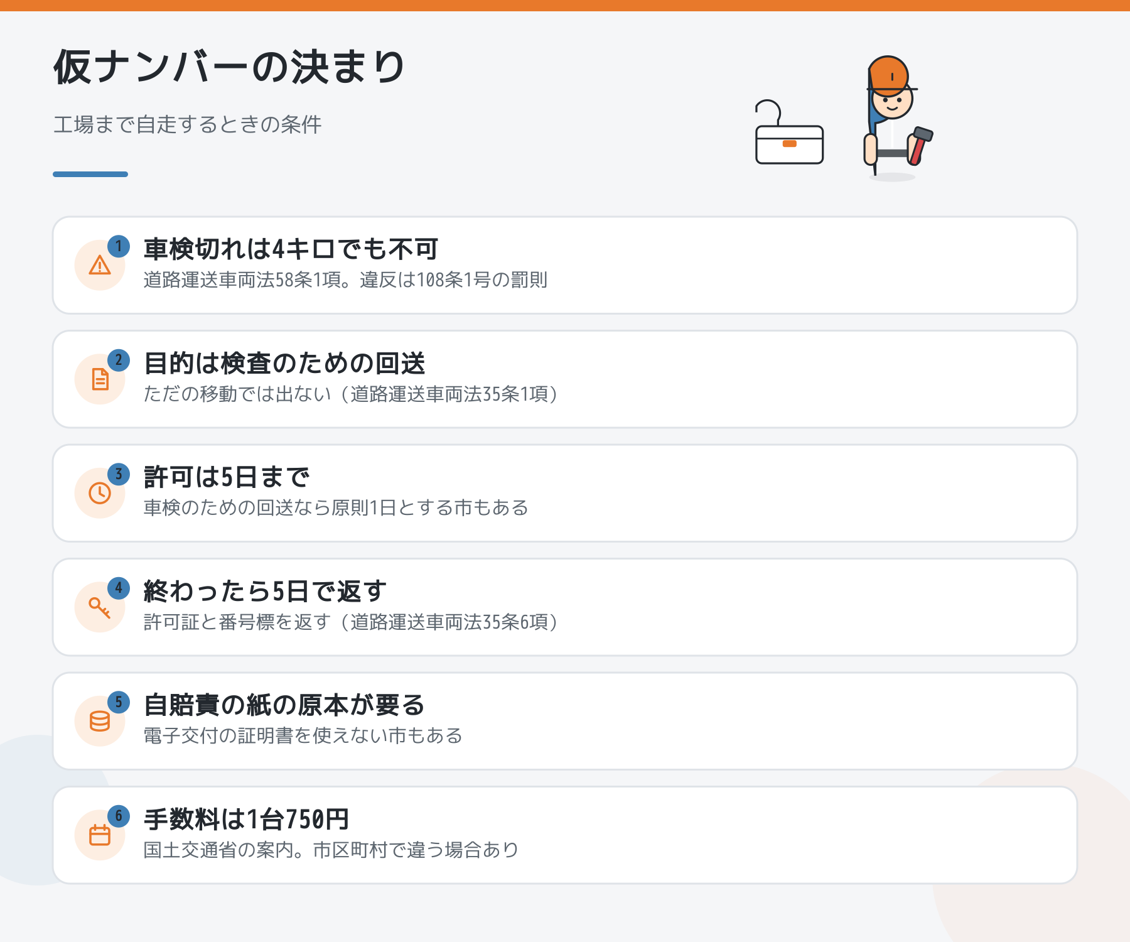Select the heading 手数料は1台750円
Image resolution: width=1130 pixels, height=942 pixels.
tap(246, 819)
